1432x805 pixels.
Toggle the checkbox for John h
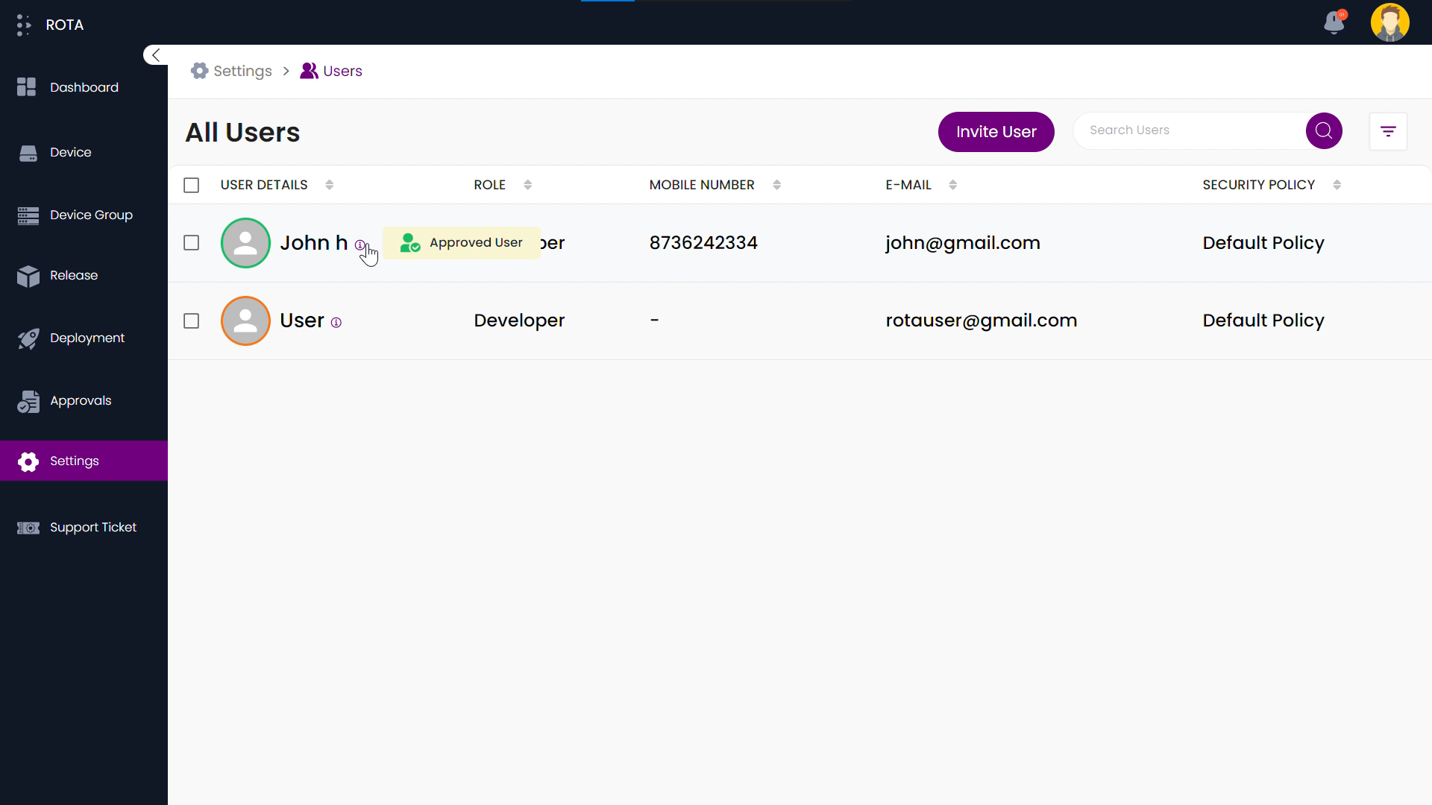coord(191,243)
